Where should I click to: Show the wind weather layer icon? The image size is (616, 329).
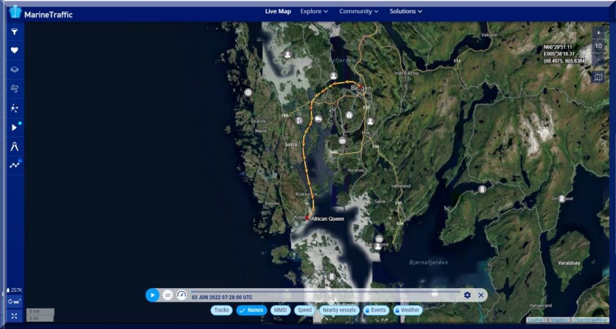tap(15, 89)
